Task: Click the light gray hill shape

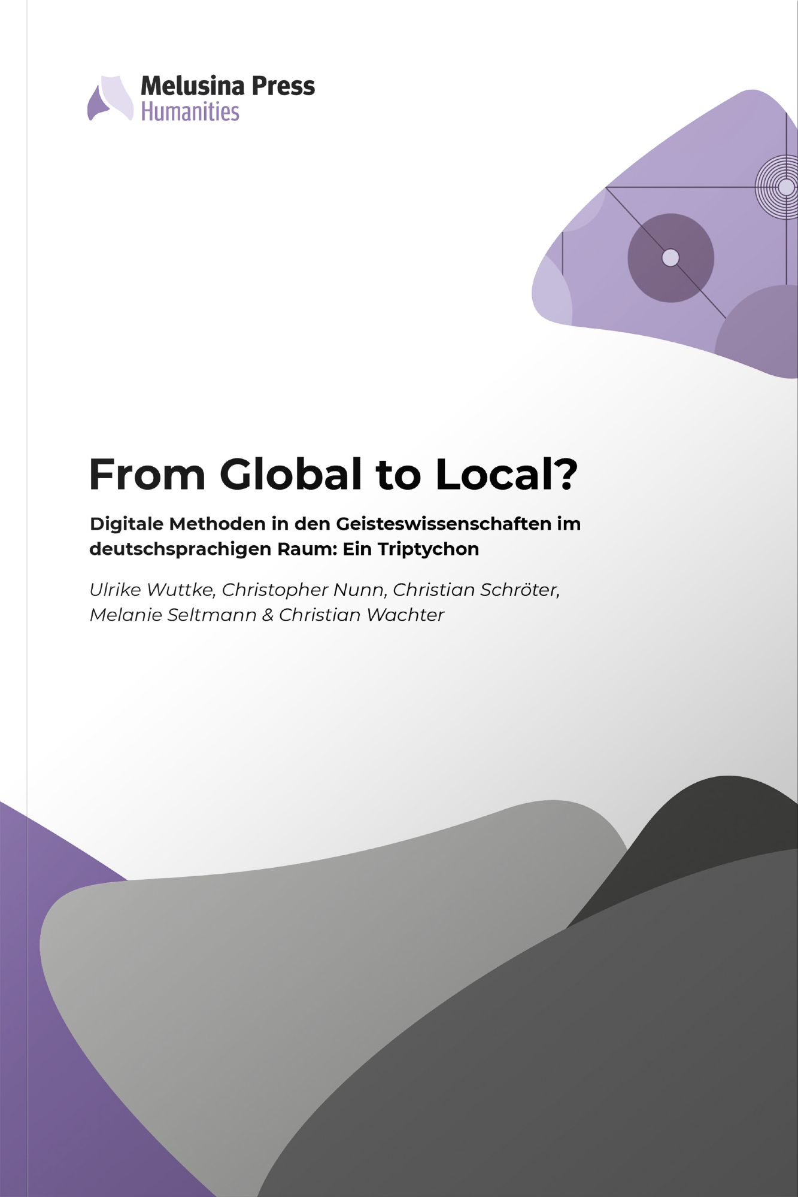Action: (299, 958)
